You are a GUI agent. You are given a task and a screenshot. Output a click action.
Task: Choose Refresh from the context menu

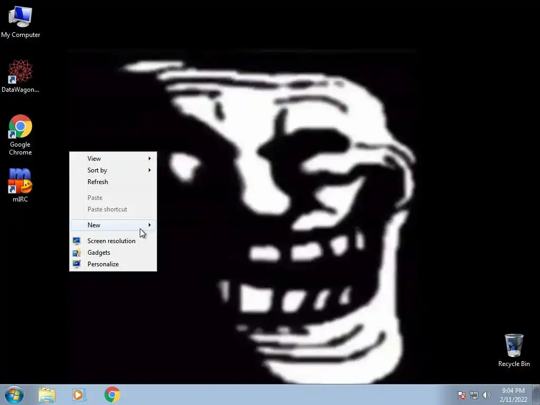(113, 182)
